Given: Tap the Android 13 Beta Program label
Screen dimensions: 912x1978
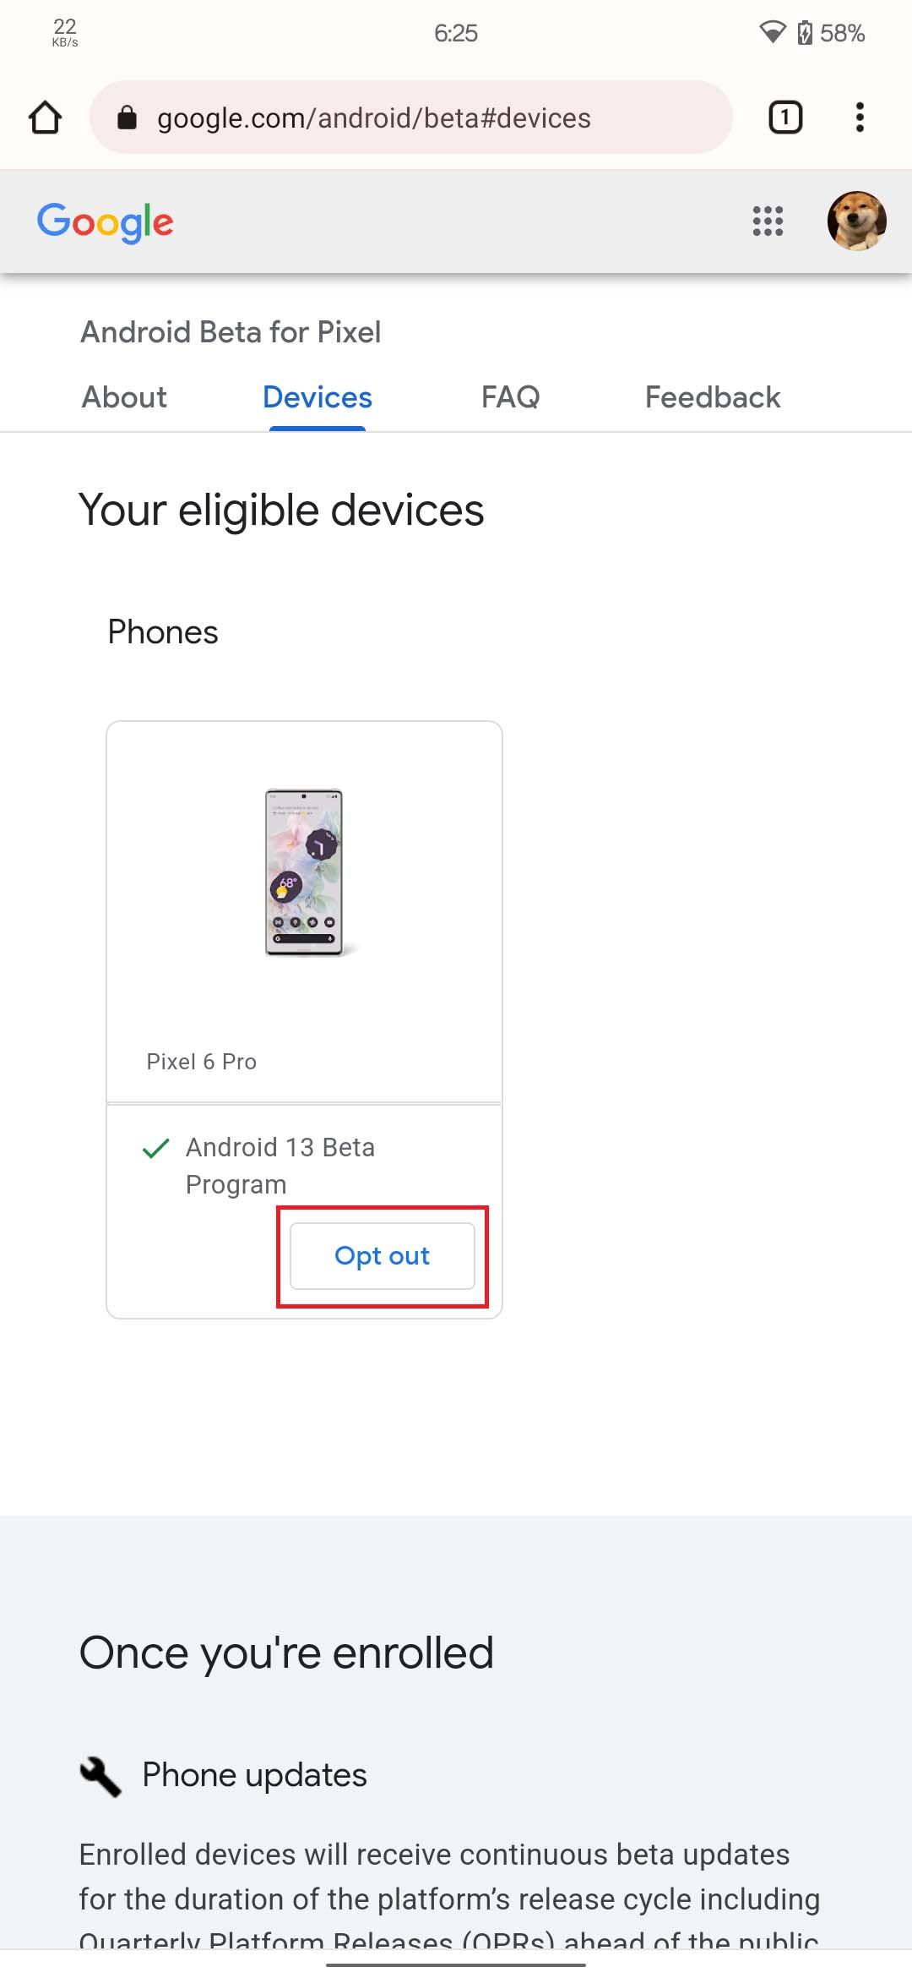Looking at the screenshot, I should (x=280, y=1165).
